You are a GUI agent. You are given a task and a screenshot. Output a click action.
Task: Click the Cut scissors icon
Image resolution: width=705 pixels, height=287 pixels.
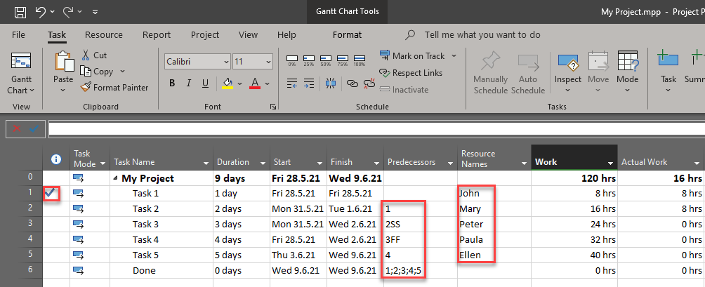pos(86,55)
